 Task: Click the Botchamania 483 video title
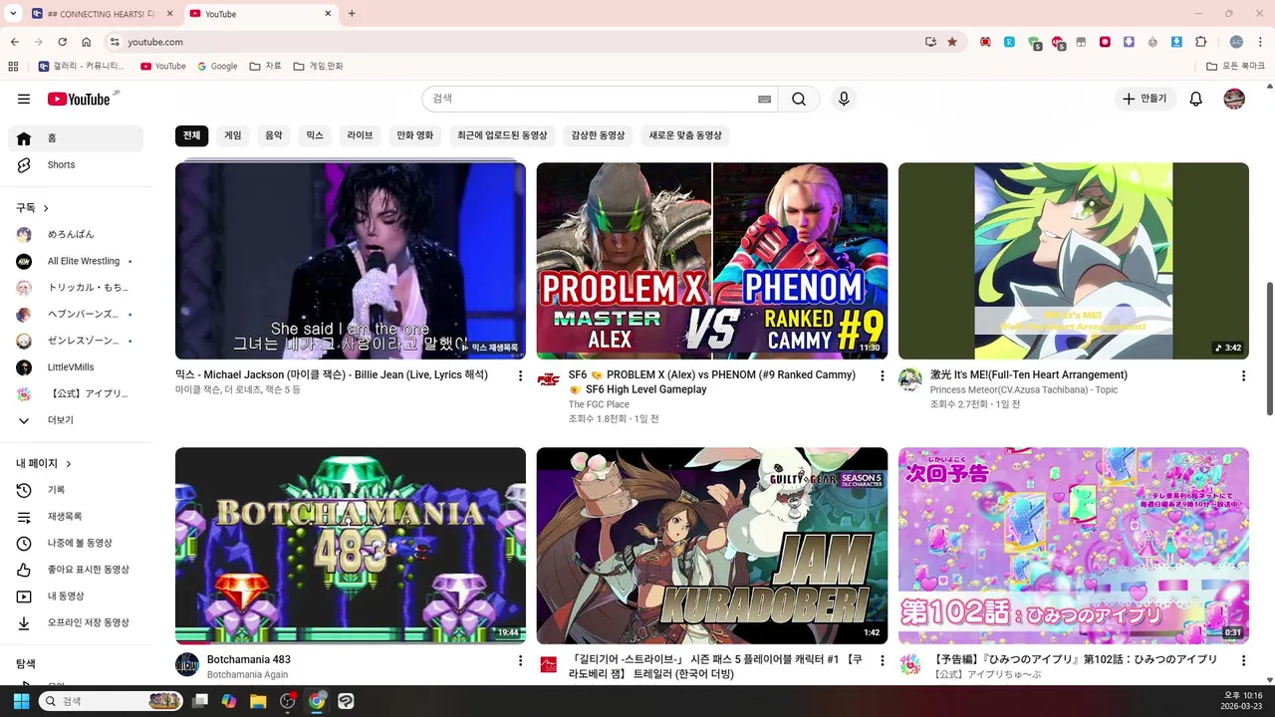(x=249, y=659)
